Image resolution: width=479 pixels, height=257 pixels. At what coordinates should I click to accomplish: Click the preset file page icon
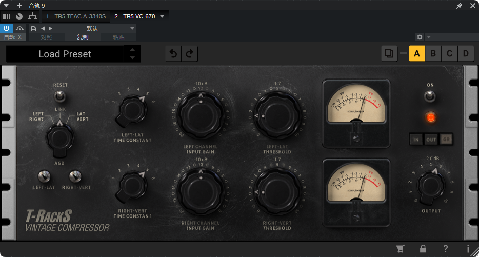coord(34,28)
